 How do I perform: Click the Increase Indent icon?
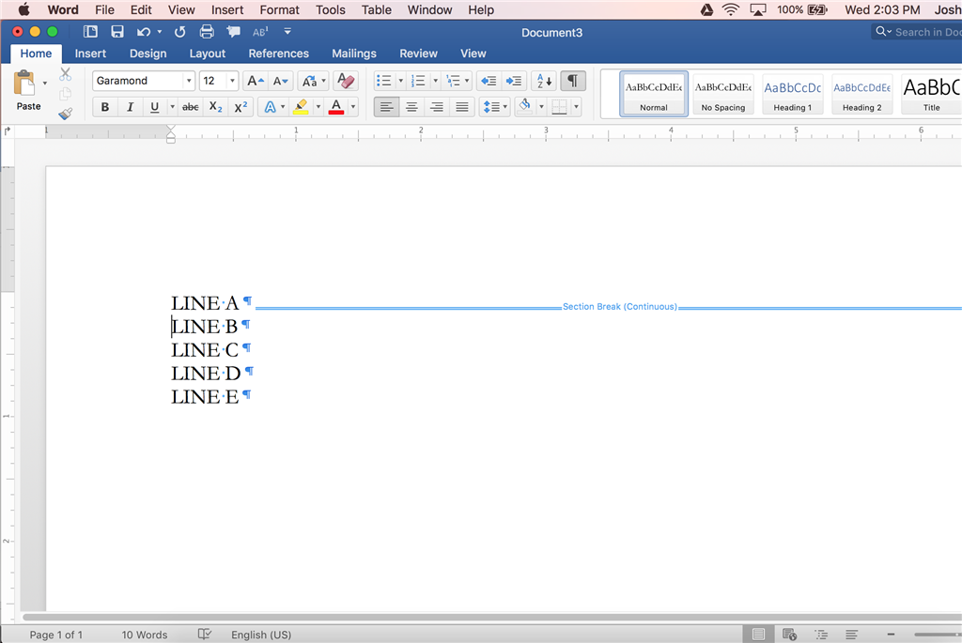coord(514,81)
